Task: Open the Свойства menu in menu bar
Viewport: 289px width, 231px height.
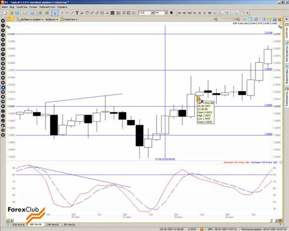Action: click(22, 7)
